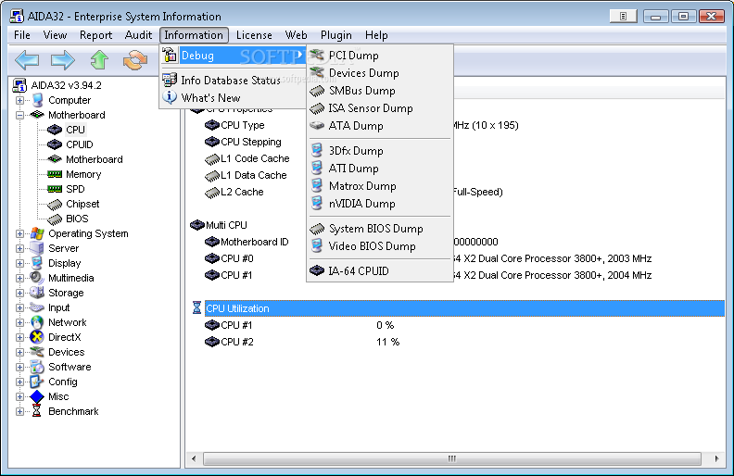Click the orange Refresh toolbar icon
Image resolution: width=734 pixels, height=476 pixels.
click(135, 60)
